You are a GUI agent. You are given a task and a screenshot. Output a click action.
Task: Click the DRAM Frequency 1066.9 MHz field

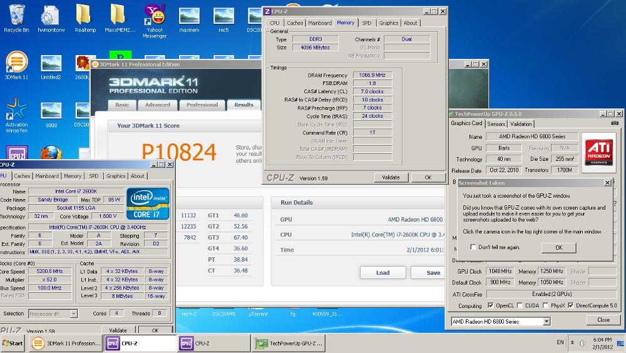372,75
